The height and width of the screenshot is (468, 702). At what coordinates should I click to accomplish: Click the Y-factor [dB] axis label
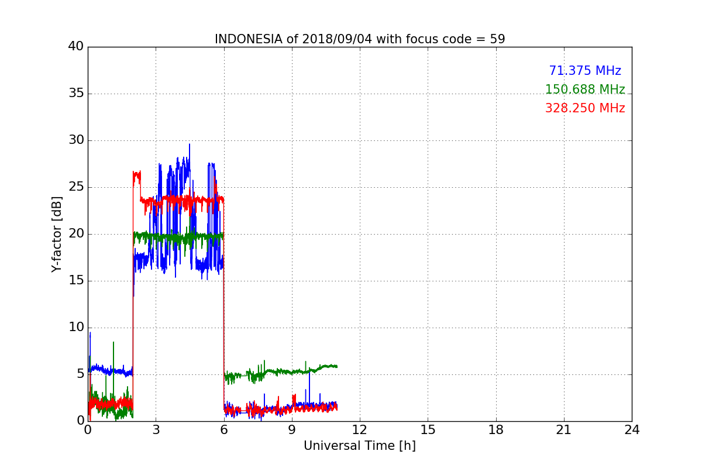[57, 234]
